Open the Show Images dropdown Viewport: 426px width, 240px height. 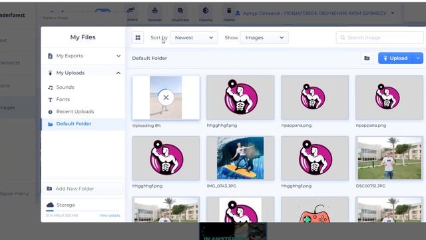(264, 37)
